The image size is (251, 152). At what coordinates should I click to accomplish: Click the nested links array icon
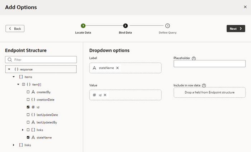click(x=33, y=130)
